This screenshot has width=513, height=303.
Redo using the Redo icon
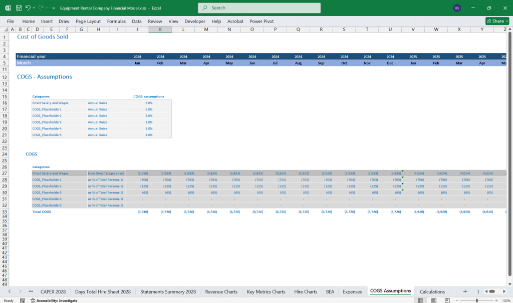pyautogui.click(x=43, y=7)
